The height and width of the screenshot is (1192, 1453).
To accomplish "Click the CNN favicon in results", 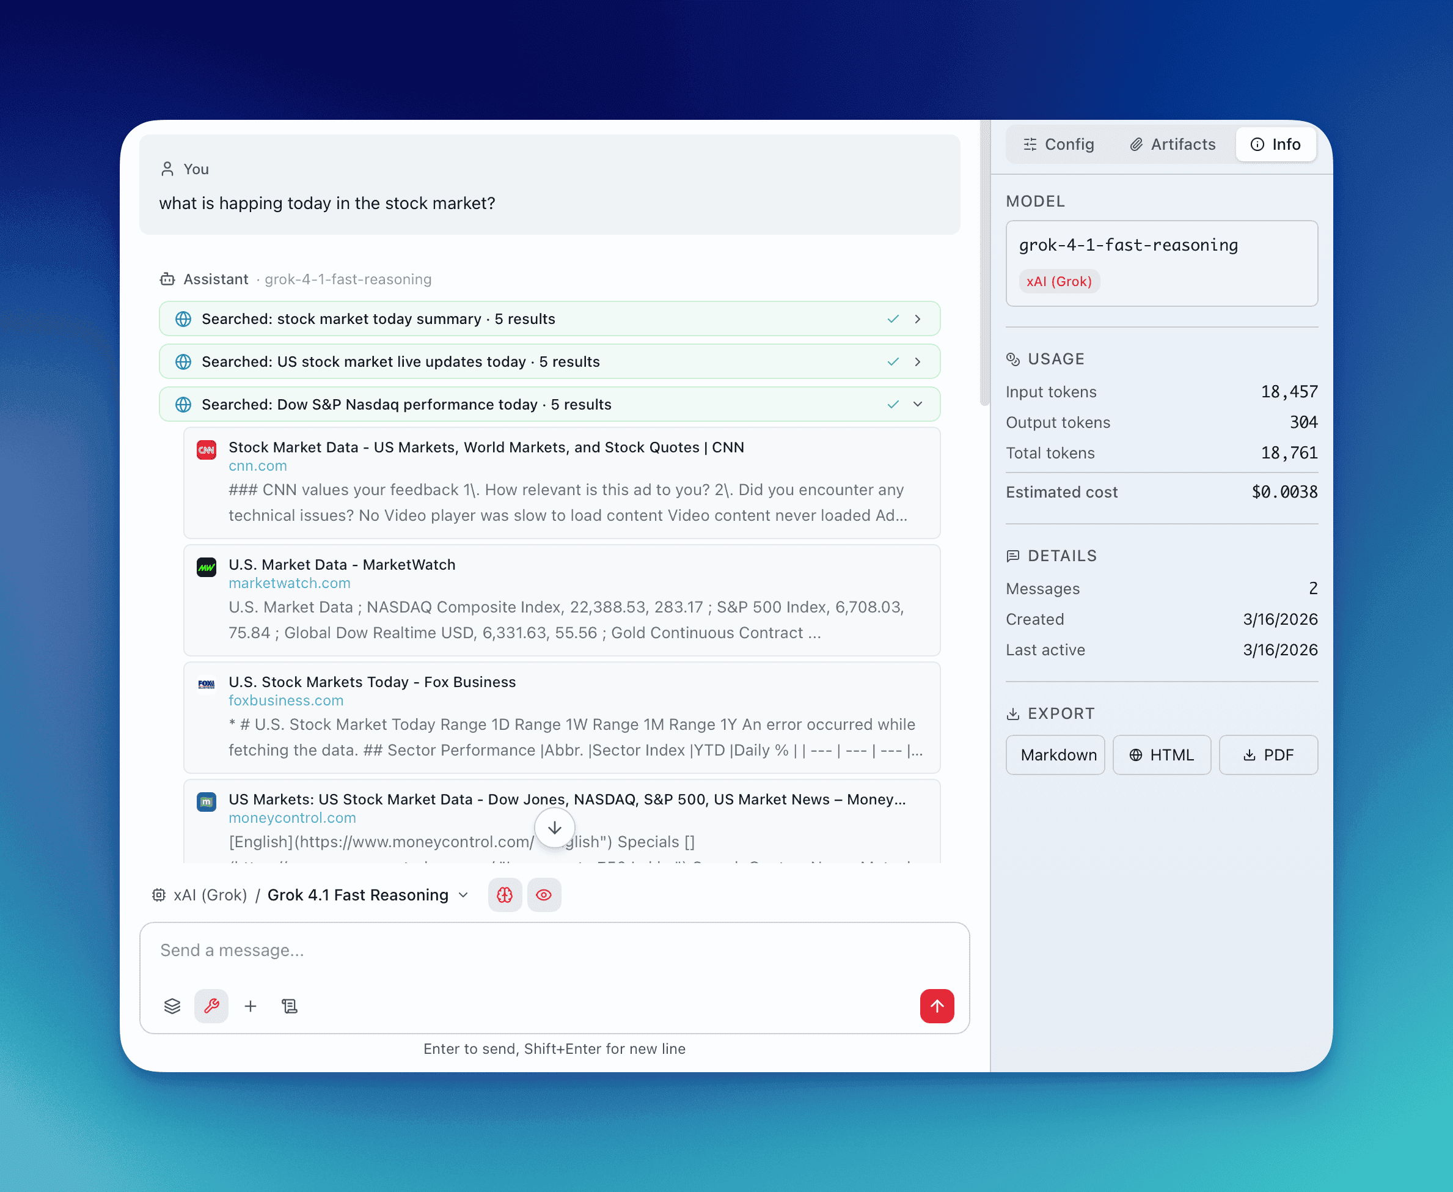I will 207,450.
